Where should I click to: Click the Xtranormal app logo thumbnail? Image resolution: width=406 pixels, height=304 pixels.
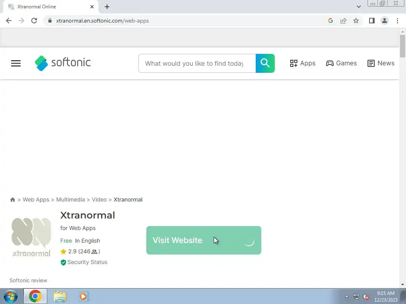31,237
